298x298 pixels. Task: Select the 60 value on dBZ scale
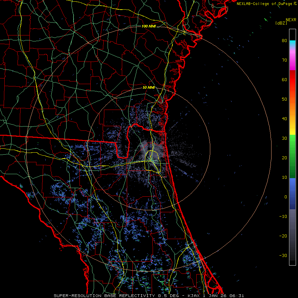pyautogui.click(x=284, y=80)
